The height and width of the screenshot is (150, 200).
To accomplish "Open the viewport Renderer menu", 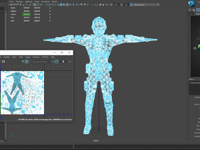I will [x=45, y=2].
